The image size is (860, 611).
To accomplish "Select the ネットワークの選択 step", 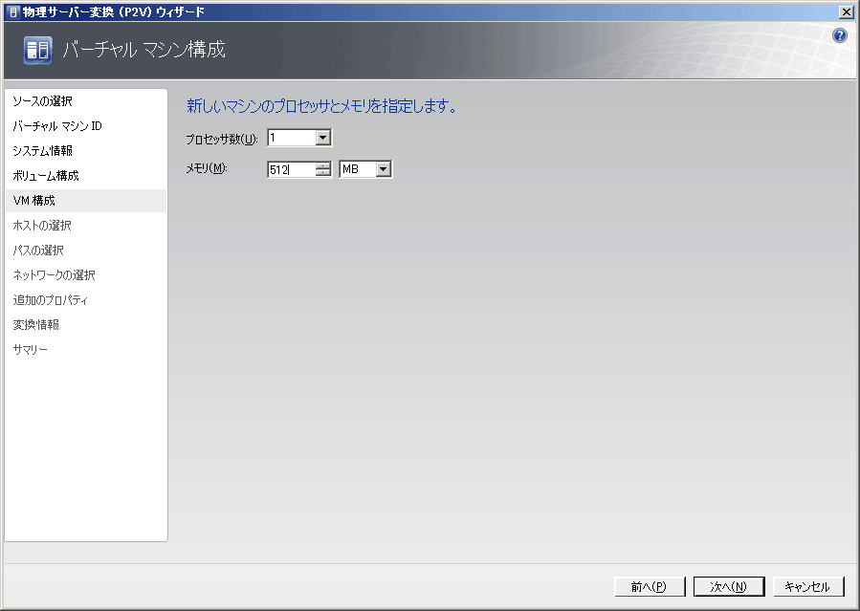I will tap(54, 275).
